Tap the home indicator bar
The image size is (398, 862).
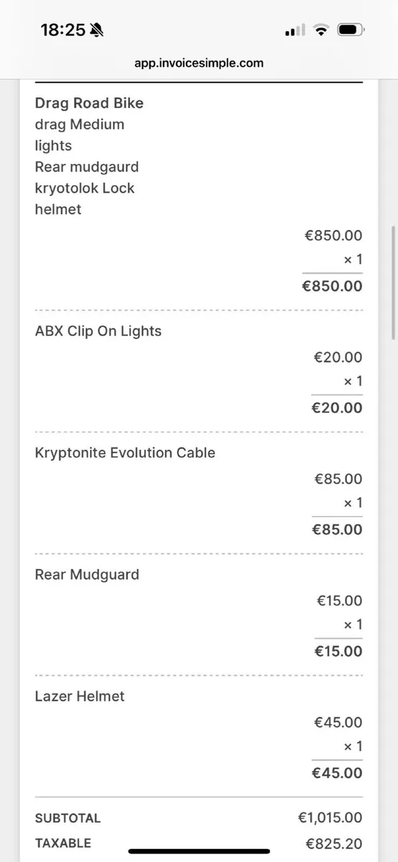199,851
